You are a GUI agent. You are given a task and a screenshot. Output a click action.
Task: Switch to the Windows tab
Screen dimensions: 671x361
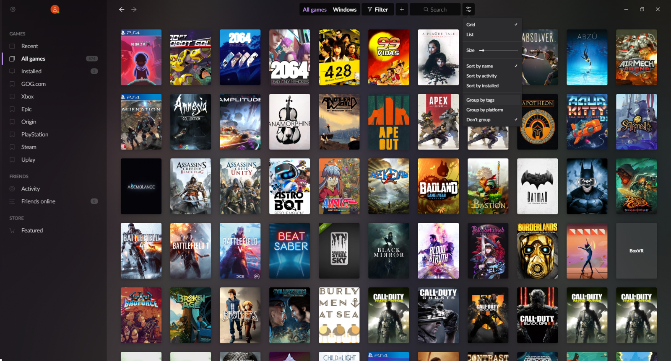coord(345,10)
